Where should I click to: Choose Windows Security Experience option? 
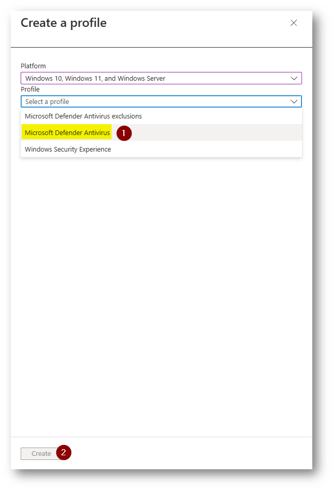[x=161, y=150]
